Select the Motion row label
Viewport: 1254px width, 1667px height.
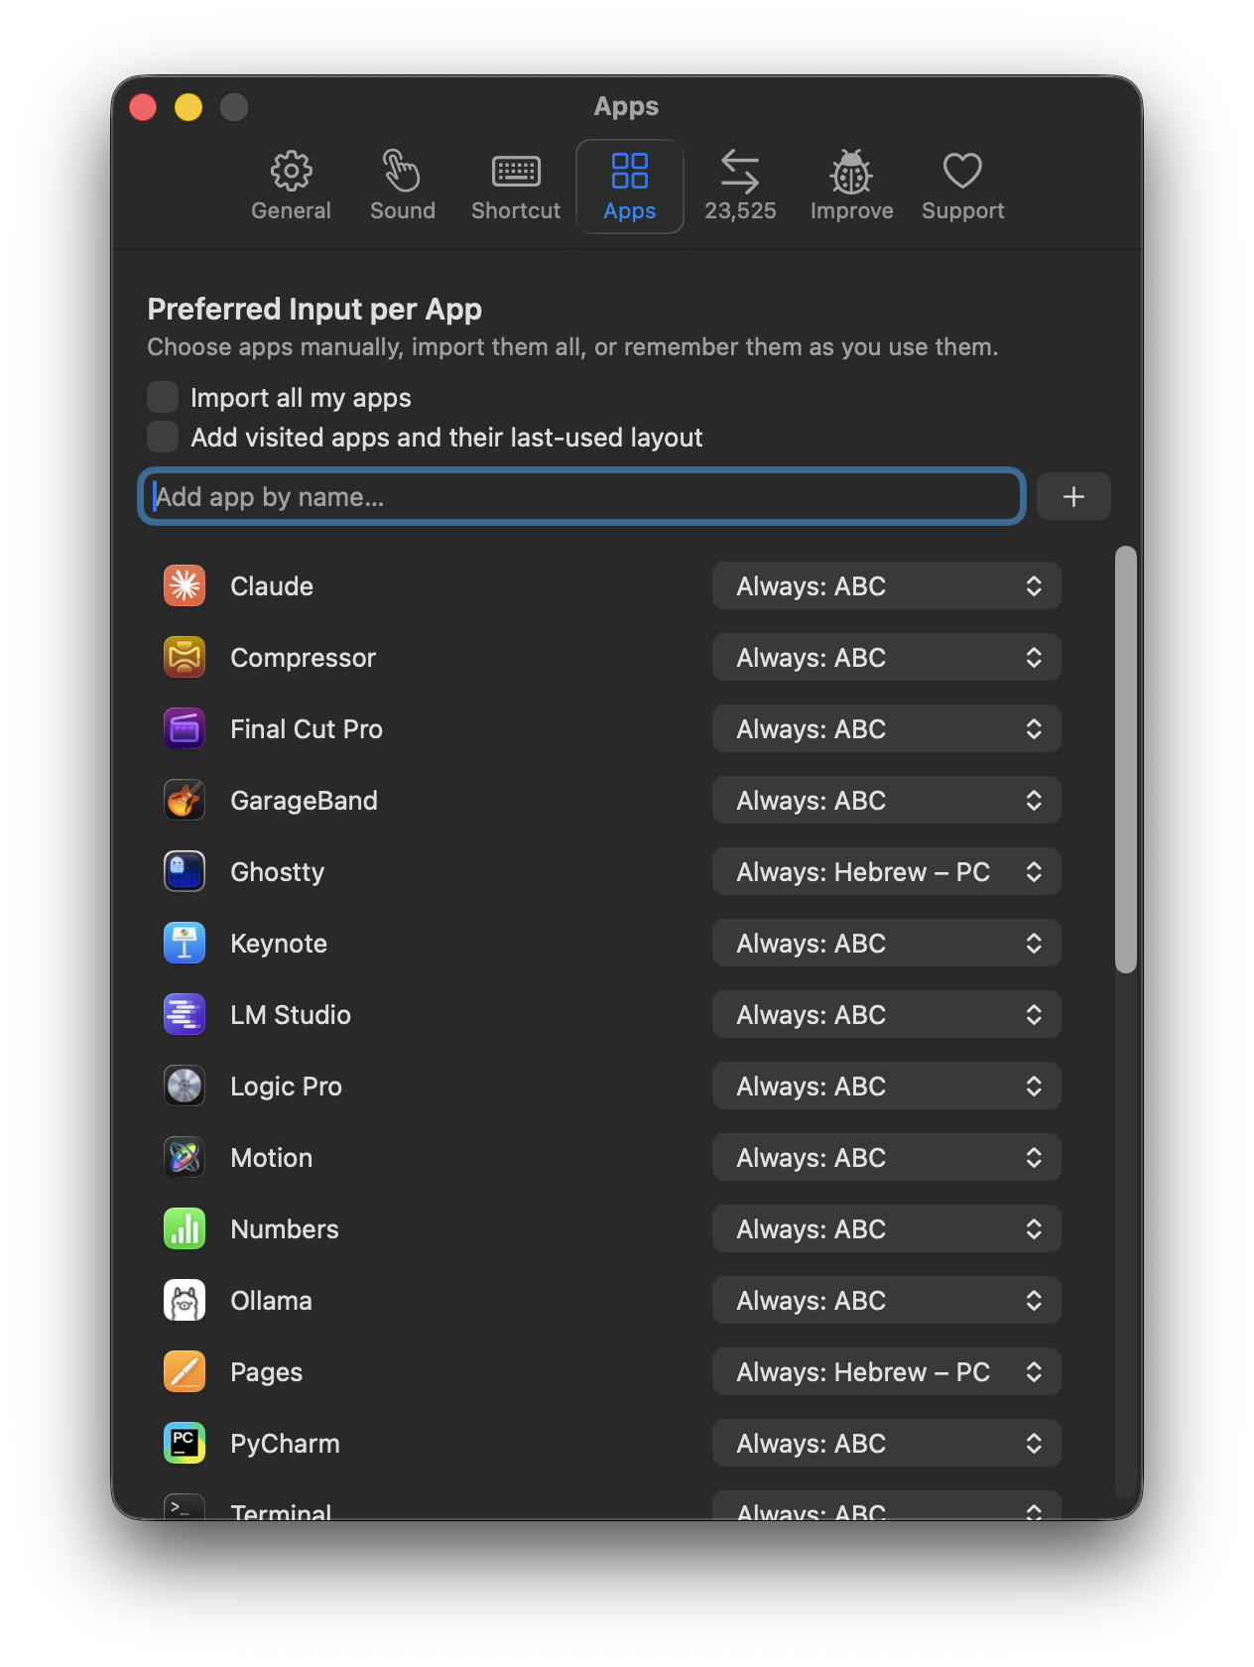(x=272, y=1158)
